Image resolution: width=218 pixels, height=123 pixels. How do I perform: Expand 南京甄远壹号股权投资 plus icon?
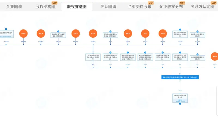coord(163,52)
